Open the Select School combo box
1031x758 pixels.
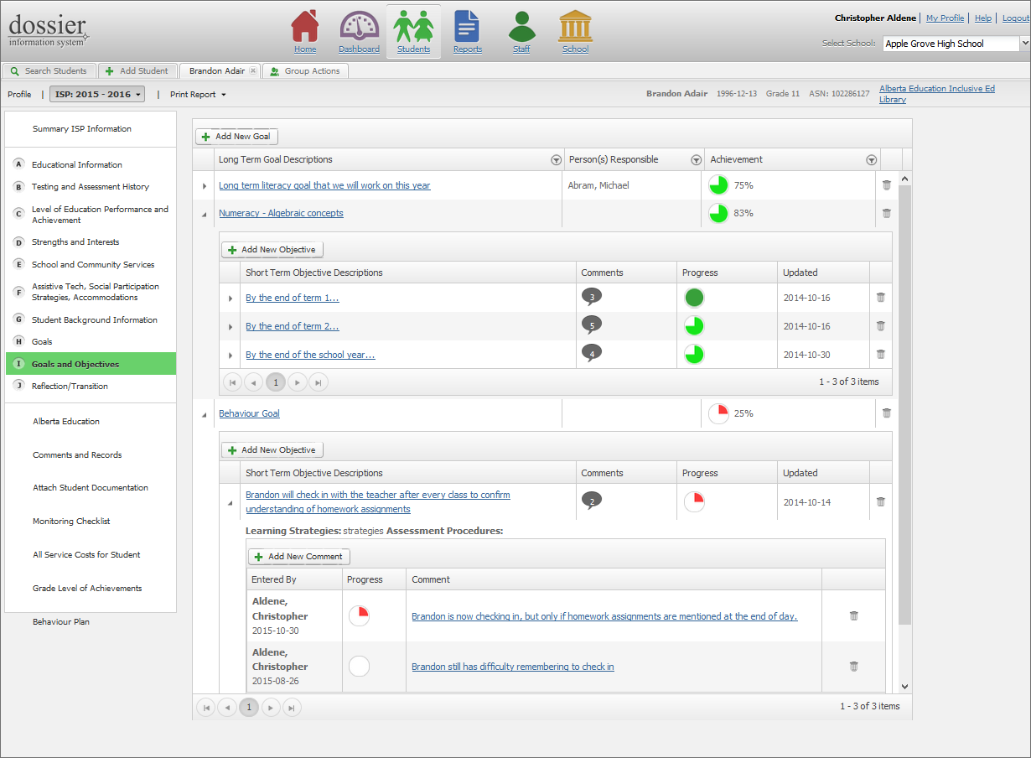point(956,44)
